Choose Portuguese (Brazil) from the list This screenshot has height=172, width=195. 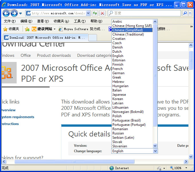tap(132, 120)
